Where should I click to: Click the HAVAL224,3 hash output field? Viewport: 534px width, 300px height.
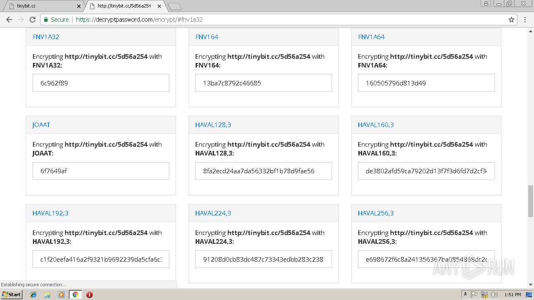pos(264,259)
